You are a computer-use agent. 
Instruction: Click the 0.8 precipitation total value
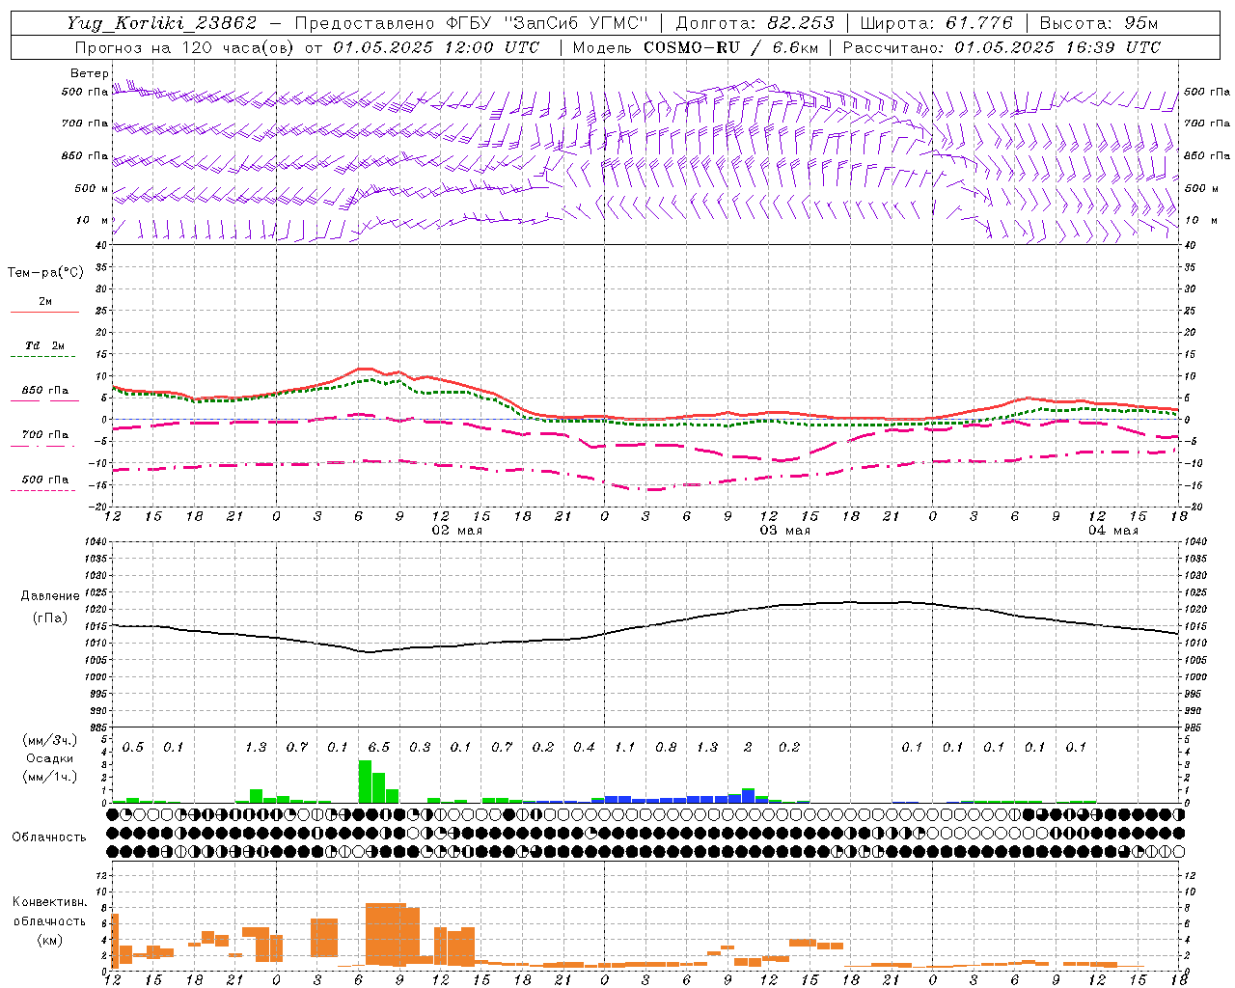[666, 748]
